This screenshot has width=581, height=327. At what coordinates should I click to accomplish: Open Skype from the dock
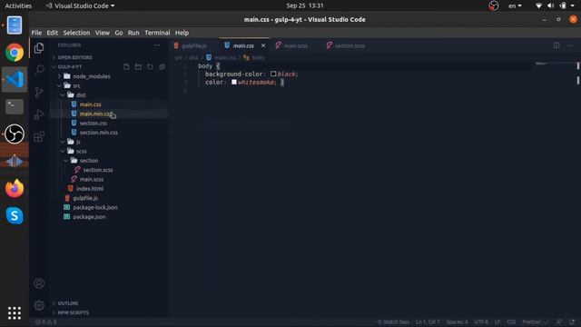point(15,215)
